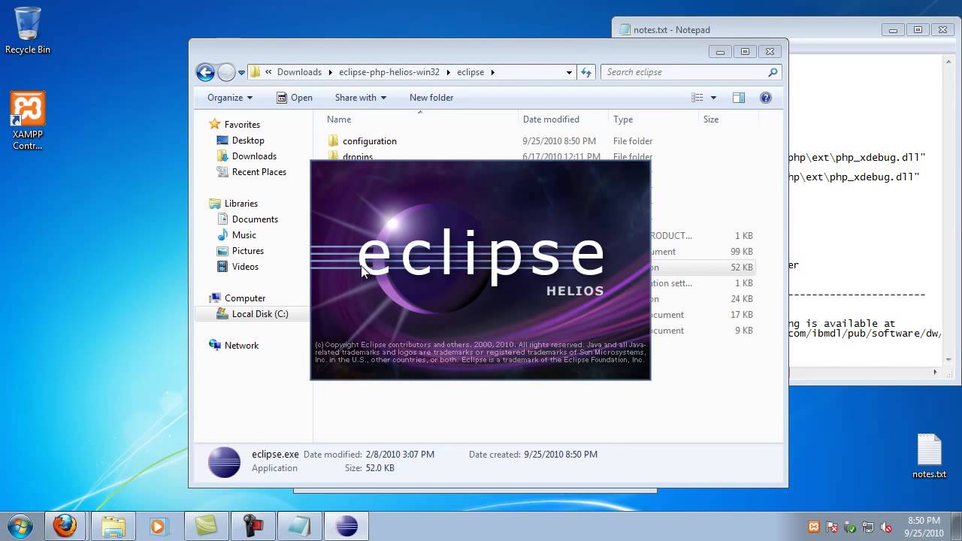Image resolution: width=962 pixels, height=541 pixels.
Task: Click the New folder button
Action: click(x=431, y=98)
